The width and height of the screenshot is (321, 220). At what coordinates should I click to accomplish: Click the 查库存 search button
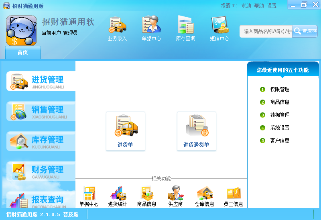click(305, 31)
